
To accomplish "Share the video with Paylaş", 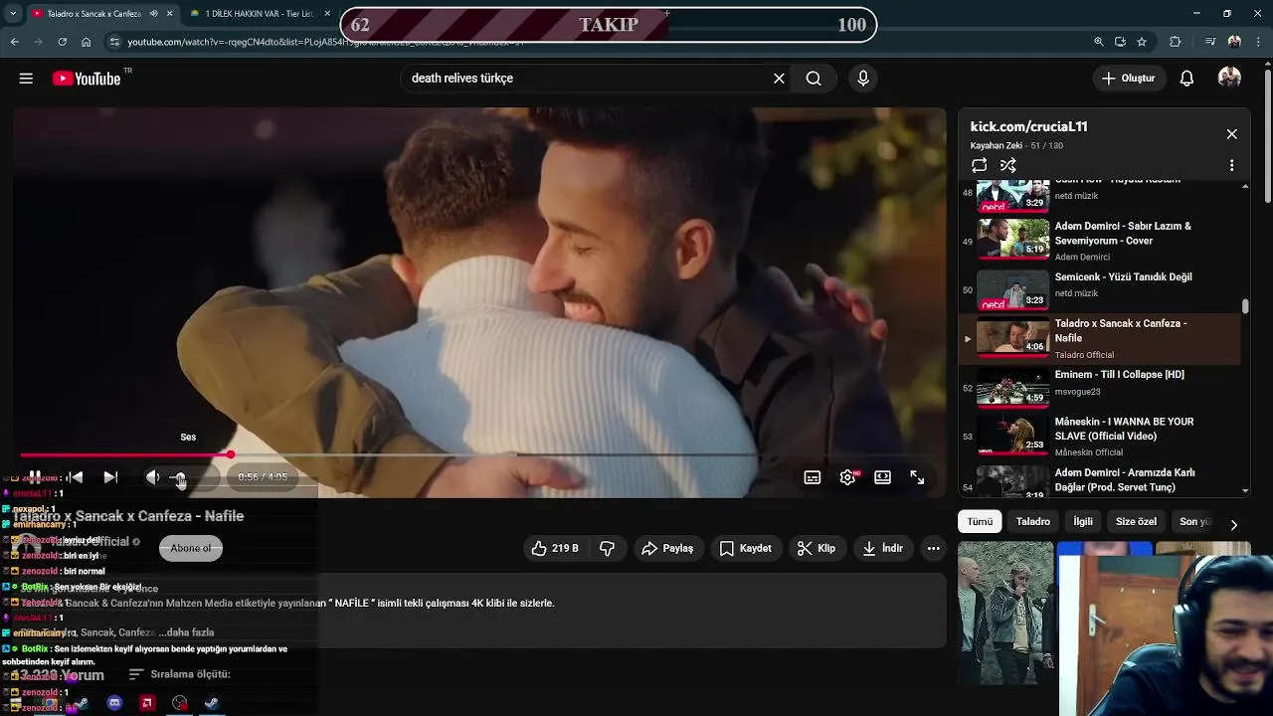I will pyautogui.click(x=667, y=548).
